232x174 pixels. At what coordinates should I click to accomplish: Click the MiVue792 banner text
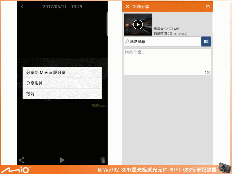tap(157, 169)
